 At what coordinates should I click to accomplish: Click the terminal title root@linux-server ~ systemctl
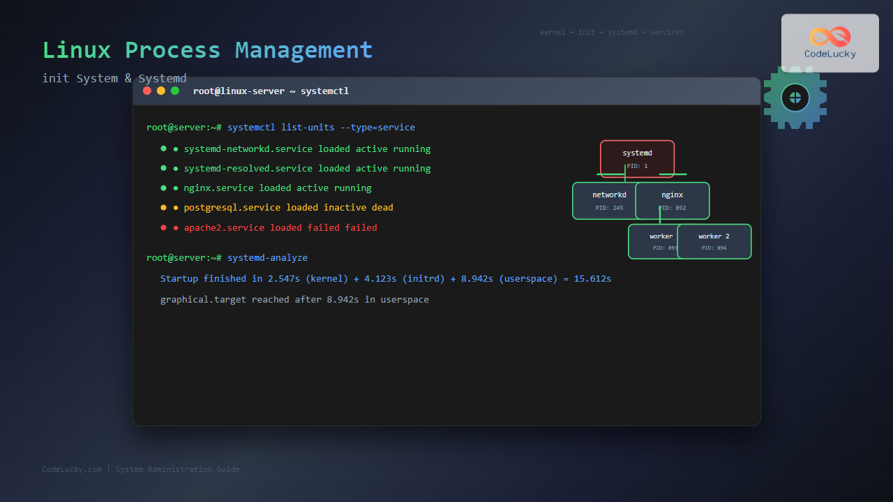(x=271, y=91)
